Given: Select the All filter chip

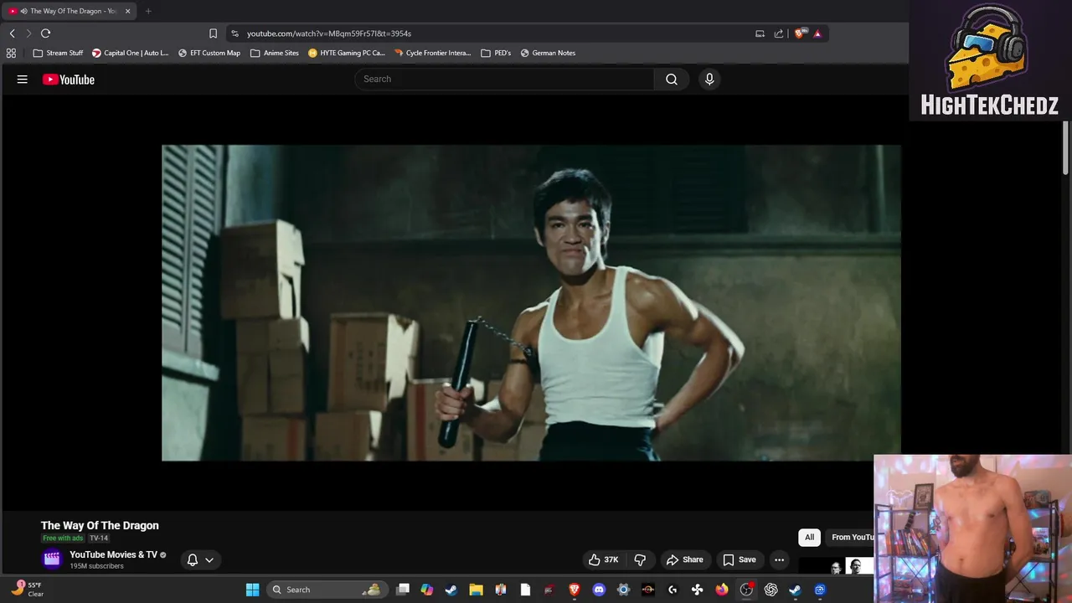Looking at the screenshot, I should pyautogui.click(x=809, y=537).
